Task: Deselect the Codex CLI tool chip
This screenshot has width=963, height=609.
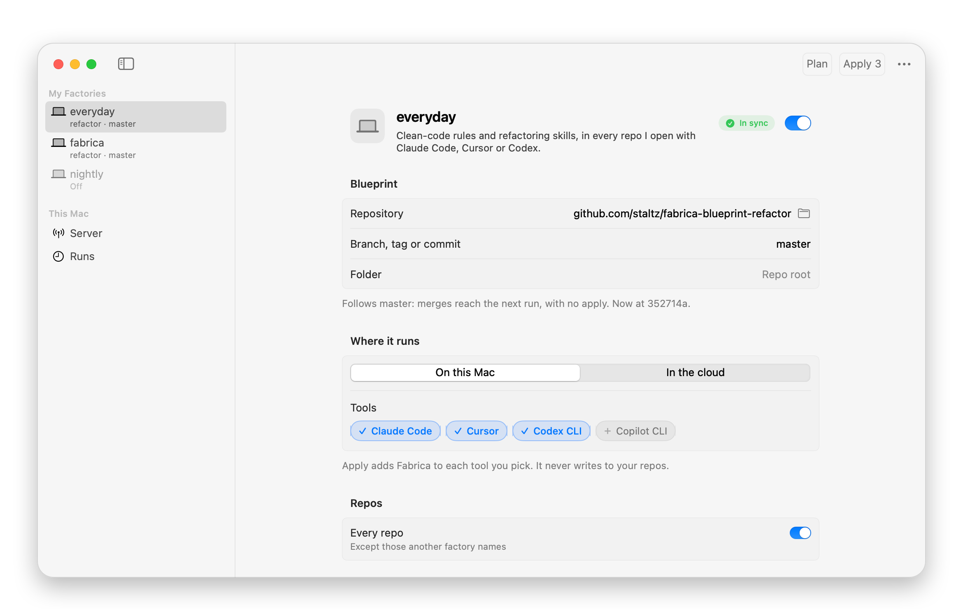Action: tap(551, 431)
